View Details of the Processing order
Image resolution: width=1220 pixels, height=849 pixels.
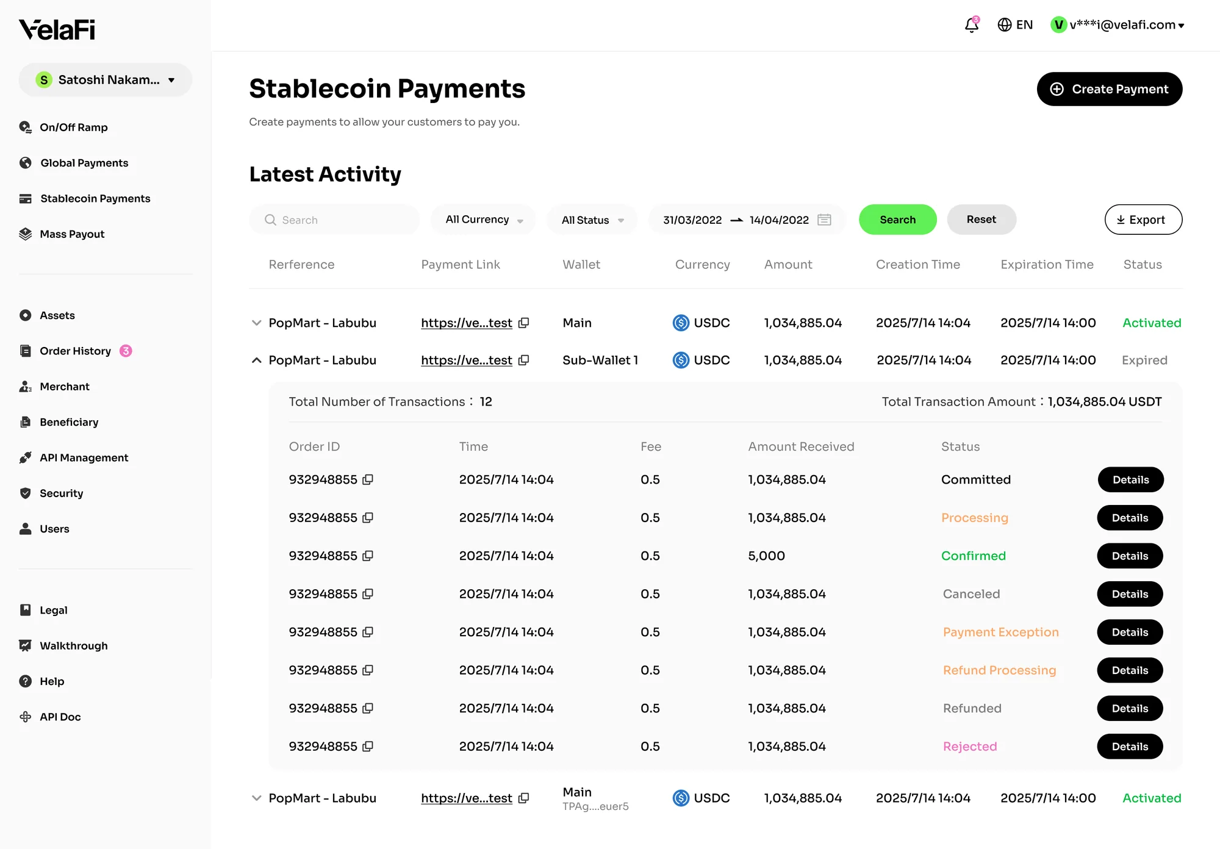(1130, 518)
